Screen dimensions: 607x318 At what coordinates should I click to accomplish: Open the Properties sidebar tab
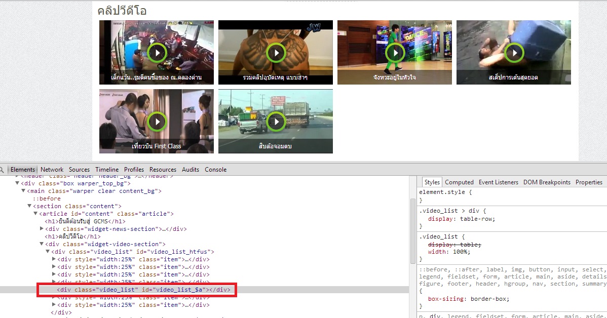589,182
